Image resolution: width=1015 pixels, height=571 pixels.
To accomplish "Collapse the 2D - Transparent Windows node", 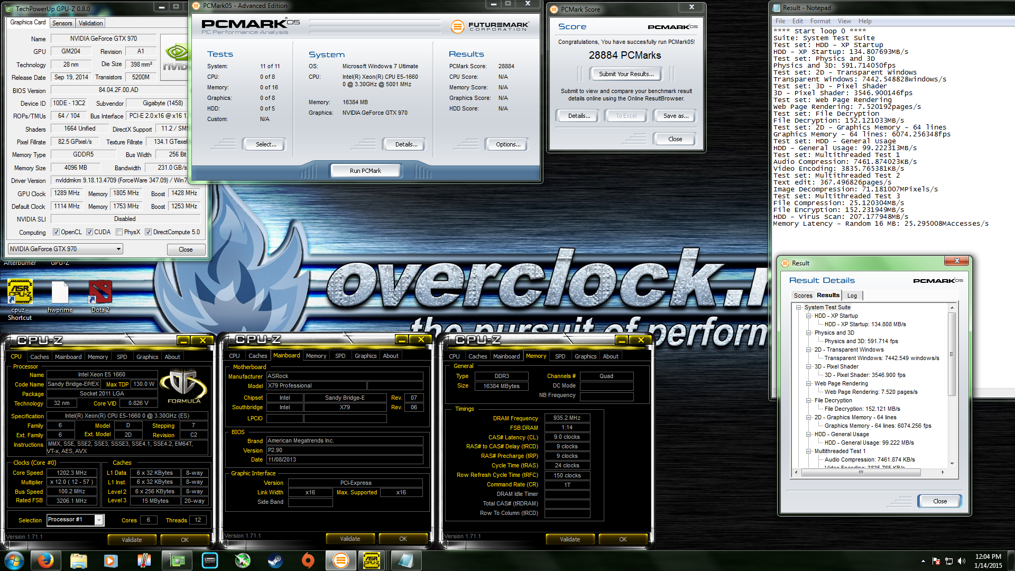I will tap(808, 349).
